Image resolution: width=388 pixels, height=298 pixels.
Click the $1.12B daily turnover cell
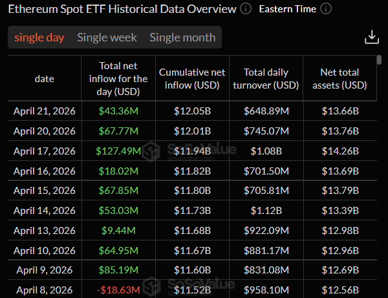[x=266, y=211]
